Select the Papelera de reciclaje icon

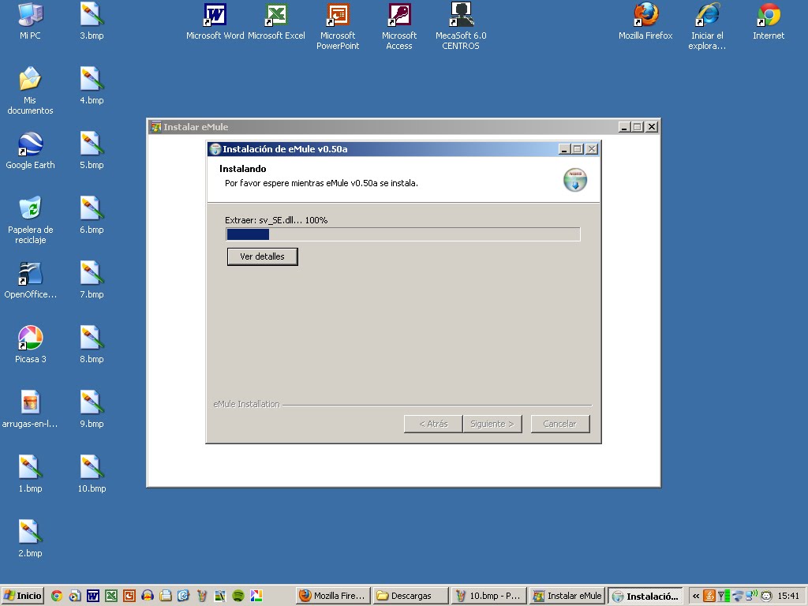[31, 220]
